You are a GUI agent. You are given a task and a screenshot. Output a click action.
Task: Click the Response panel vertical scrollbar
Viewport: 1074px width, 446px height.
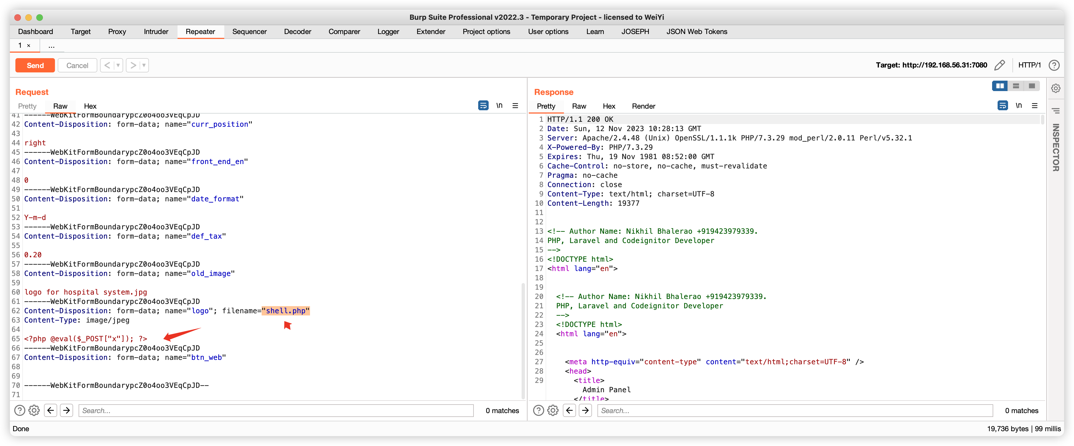coord(1042,120)
